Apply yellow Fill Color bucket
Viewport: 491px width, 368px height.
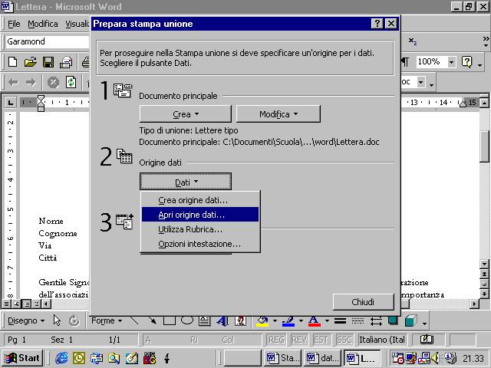(262, 320)
